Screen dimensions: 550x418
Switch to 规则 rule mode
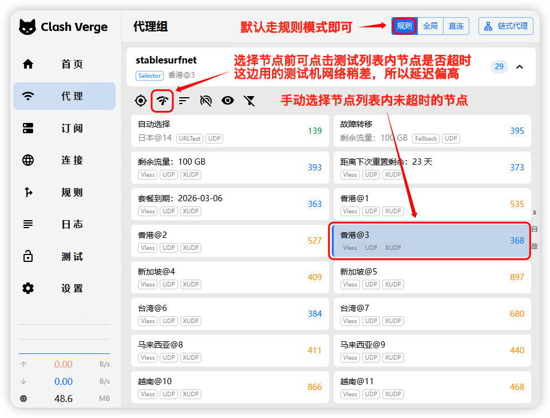(x=404, y=26)
